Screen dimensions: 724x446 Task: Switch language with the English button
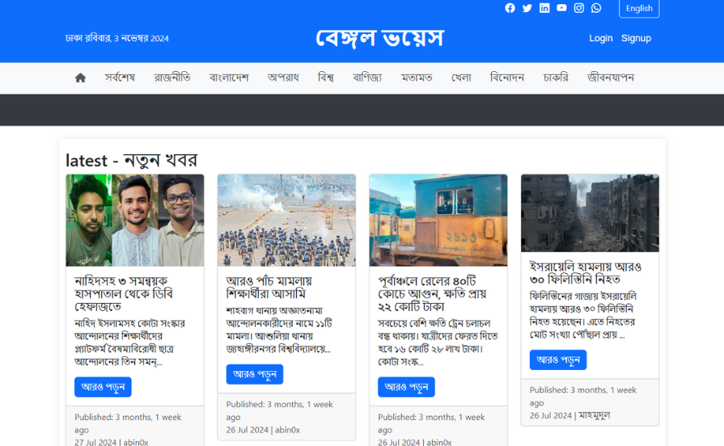(x=639, y=8)
